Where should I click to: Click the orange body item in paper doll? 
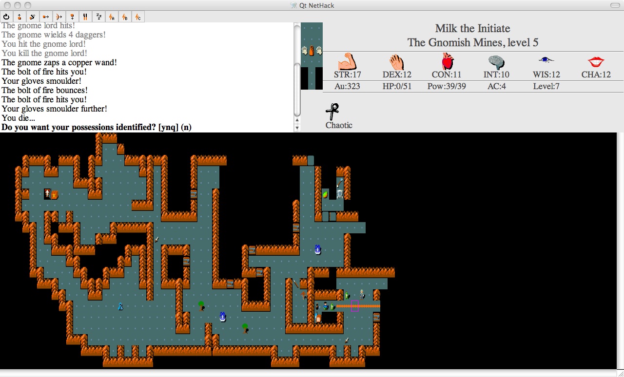[312, 50]
